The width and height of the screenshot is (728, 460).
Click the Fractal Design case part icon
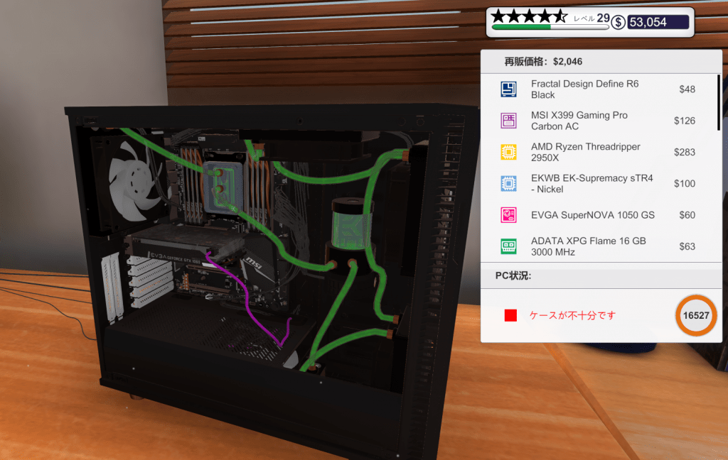pos(508,89)
